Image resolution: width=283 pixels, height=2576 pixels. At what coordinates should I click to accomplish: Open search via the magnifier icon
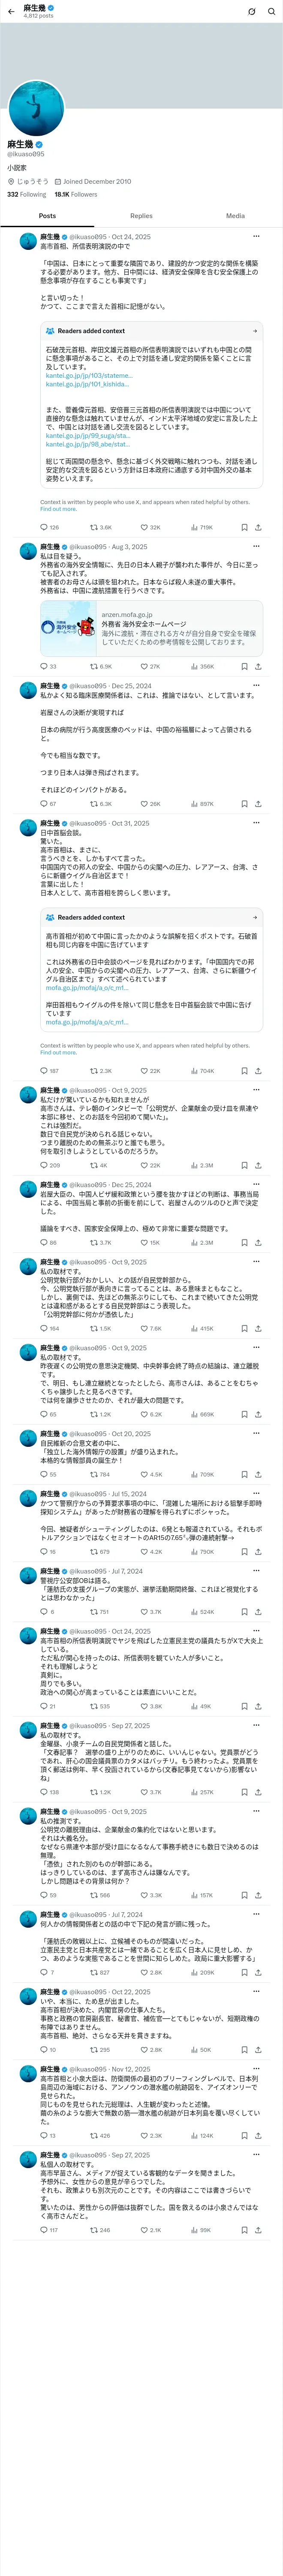click(x=270, y=11)
